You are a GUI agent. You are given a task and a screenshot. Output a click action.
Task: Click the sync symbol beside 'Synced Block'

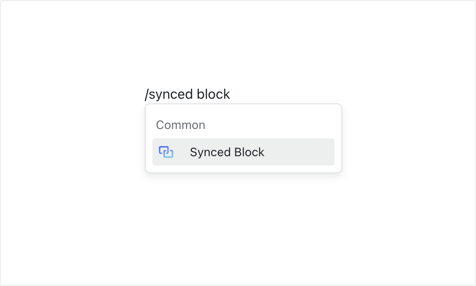point(166,152)
